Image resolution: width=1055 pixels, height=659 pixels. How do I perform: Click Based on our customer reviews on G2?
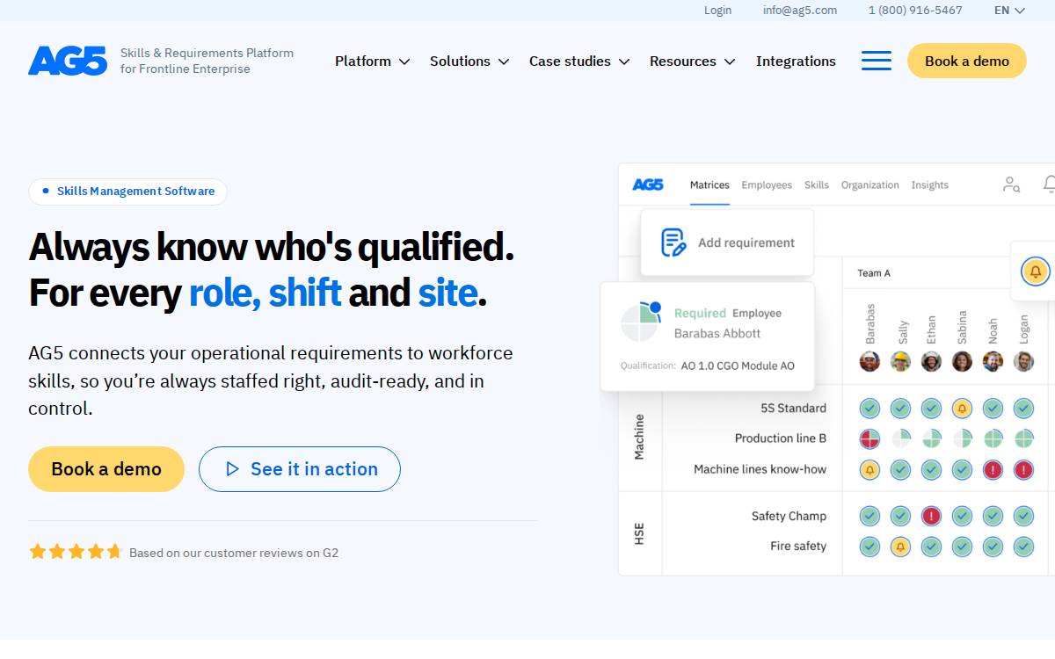pyautogui.click(x=234, y=553)
